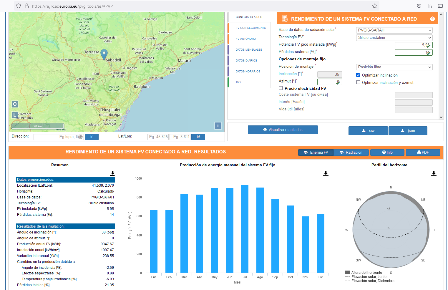Click the calculator icon in the orange header

tap(285, 19)
